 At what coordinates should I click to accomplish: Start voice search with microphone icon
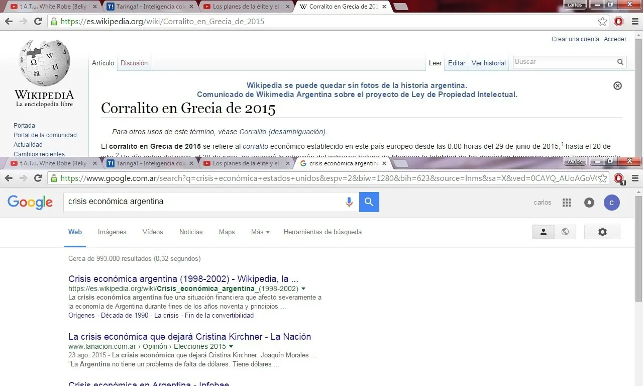[x=349, y=202]
